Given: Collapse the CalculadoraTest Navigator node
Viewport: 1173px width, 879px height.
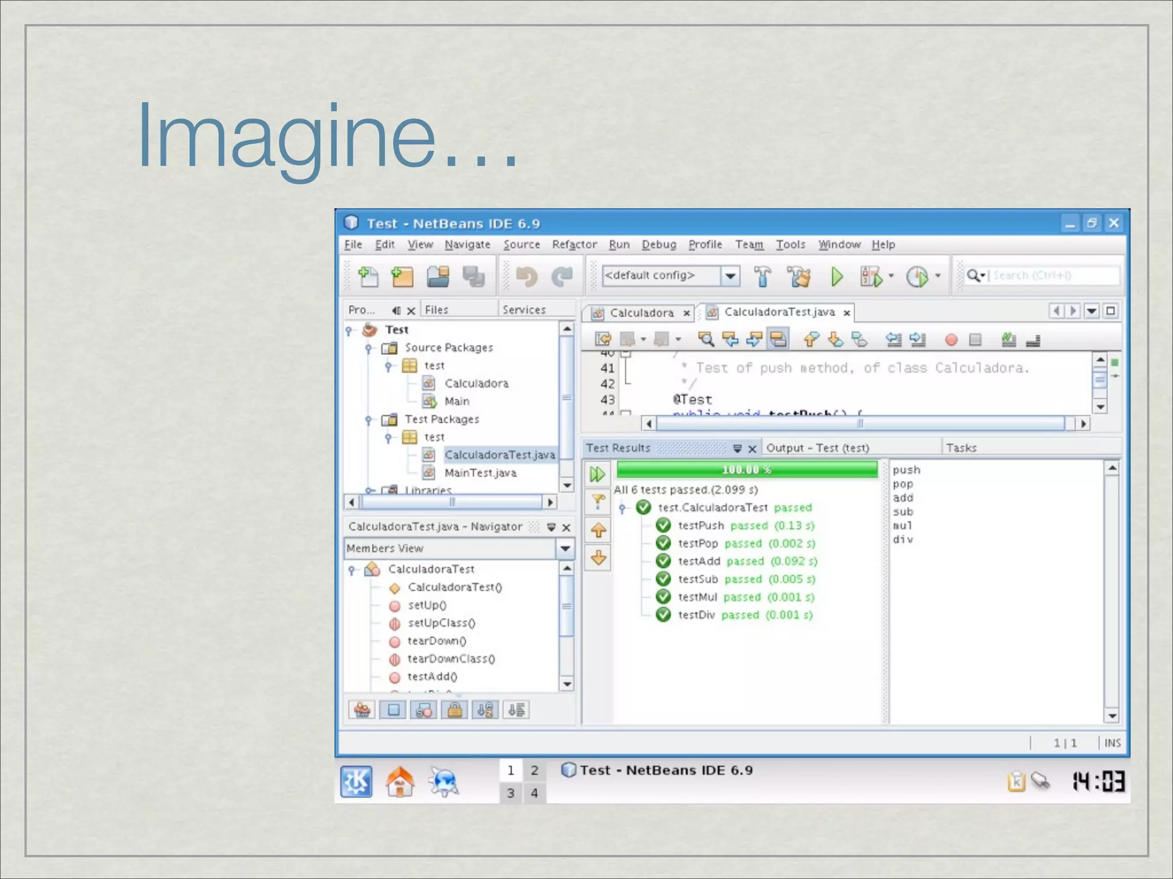Looking at the screenshot, I should (352, 569).
